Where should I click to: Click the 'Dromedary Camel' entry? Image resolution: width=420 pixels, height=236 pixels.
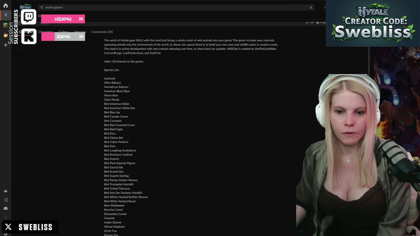[x=115, y=214]
